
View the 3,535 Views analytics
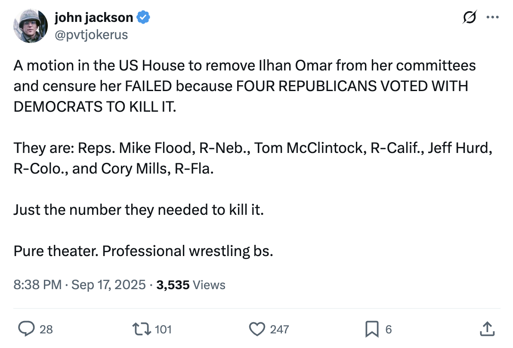[x=191, y=284]
